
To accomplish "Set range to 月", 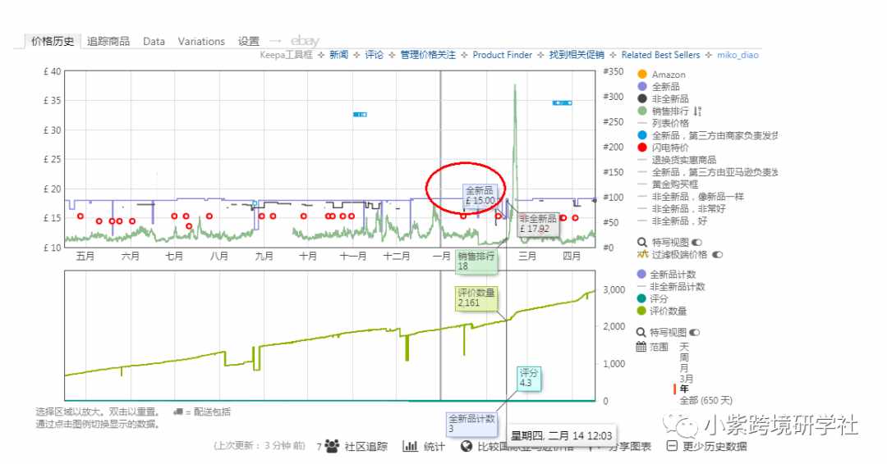I will point(684,368).
